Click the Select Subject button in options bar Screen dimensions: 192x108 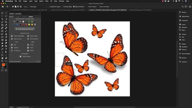click(92, 7)
